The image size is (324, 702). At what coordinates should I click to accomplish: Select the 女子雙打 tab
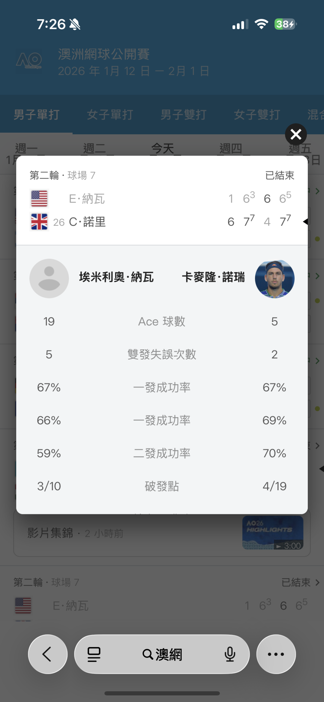click(257, 115)
